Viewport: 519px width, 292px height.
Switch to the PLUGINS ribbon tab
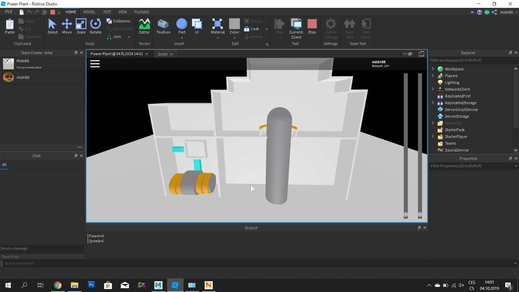point(141,12)
